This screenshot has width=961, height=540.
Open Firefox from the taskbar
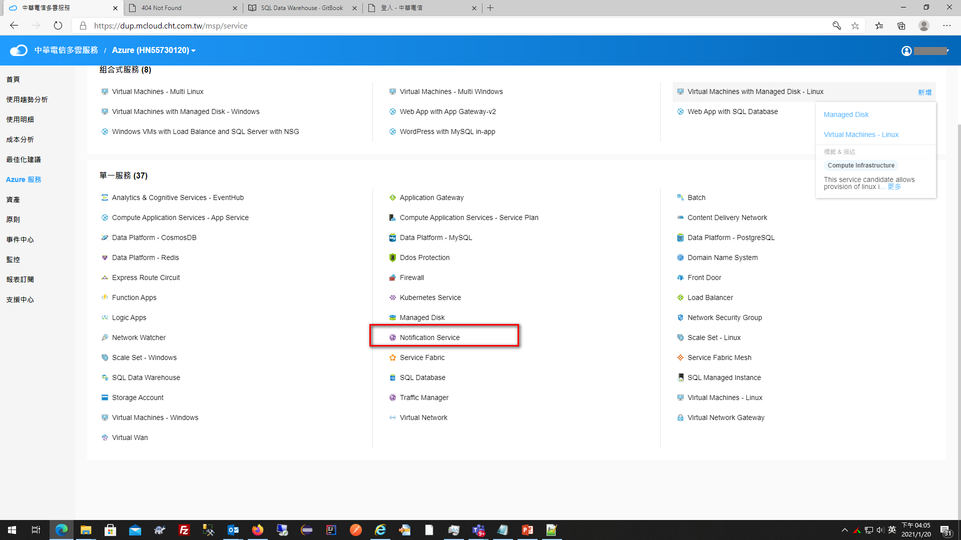click(x=258, y=530)
